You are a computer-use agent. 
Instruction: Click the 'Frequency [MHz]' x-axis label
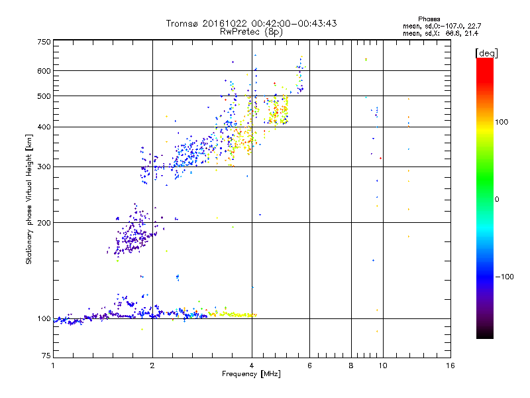coord(251,374)
